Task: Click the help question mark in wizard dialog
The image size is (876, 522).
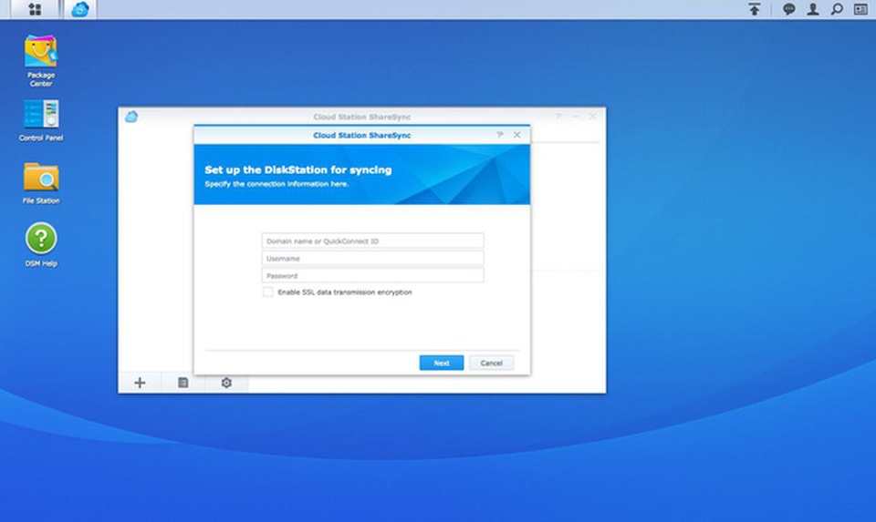Action: 500,135
